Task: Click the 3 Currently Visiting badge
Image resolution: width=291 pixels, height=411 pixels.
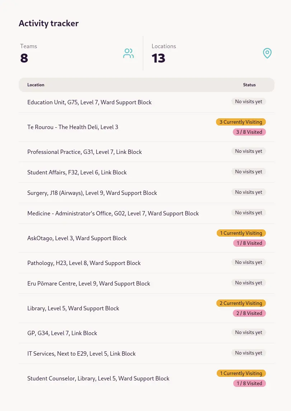Action: pos(241,122)
